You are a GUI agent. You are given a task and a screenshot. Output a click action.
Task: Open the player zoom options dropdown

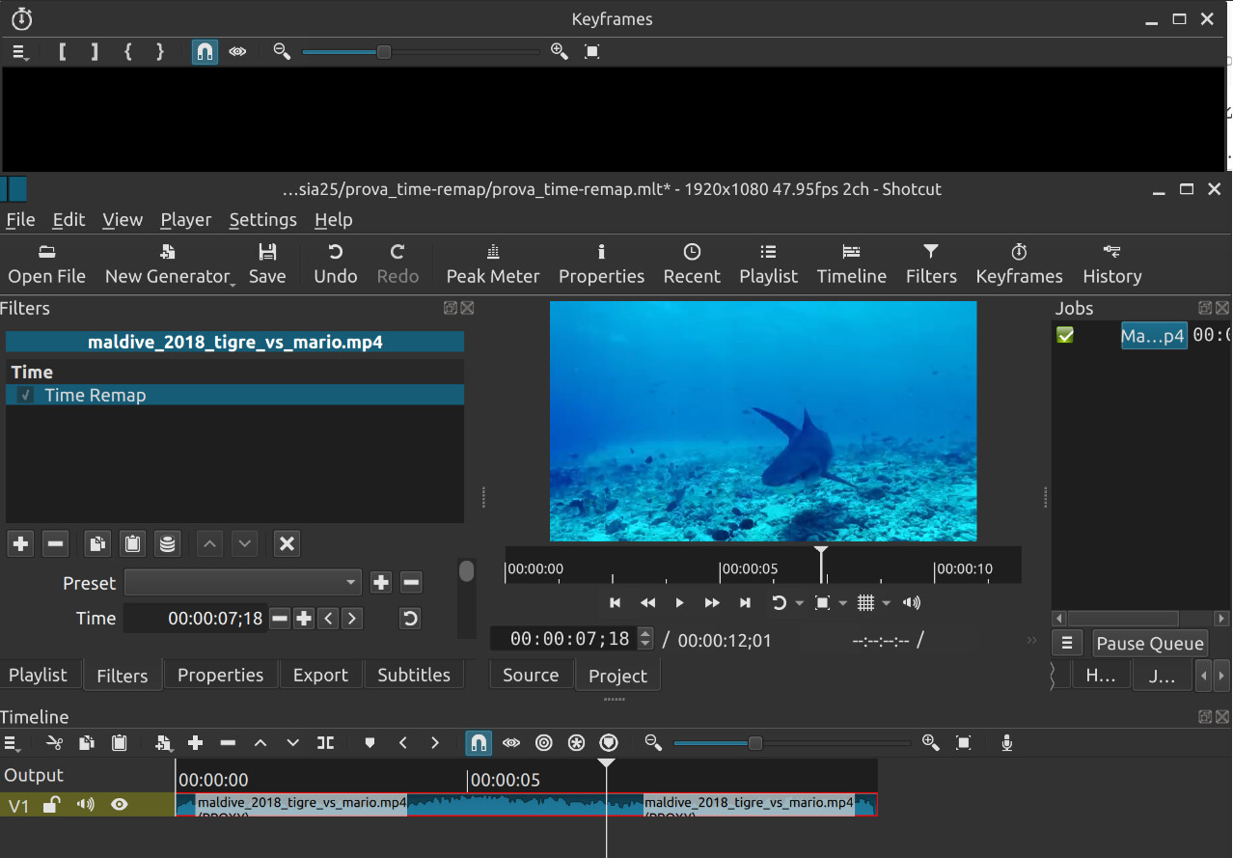pos(842,603)
